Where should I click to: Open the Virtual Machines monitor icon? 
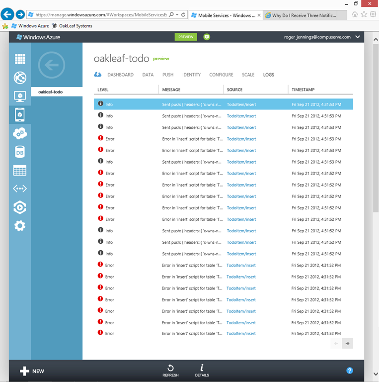[20, 96]
